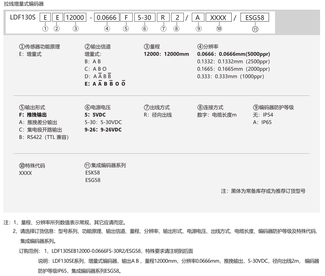Click the channel option C: A B O

coord(96,69)
